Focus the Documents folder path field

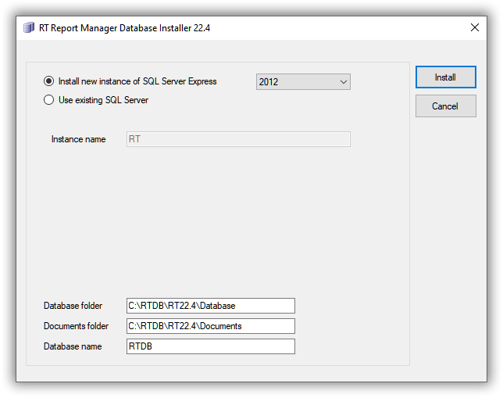click(211, 326)
